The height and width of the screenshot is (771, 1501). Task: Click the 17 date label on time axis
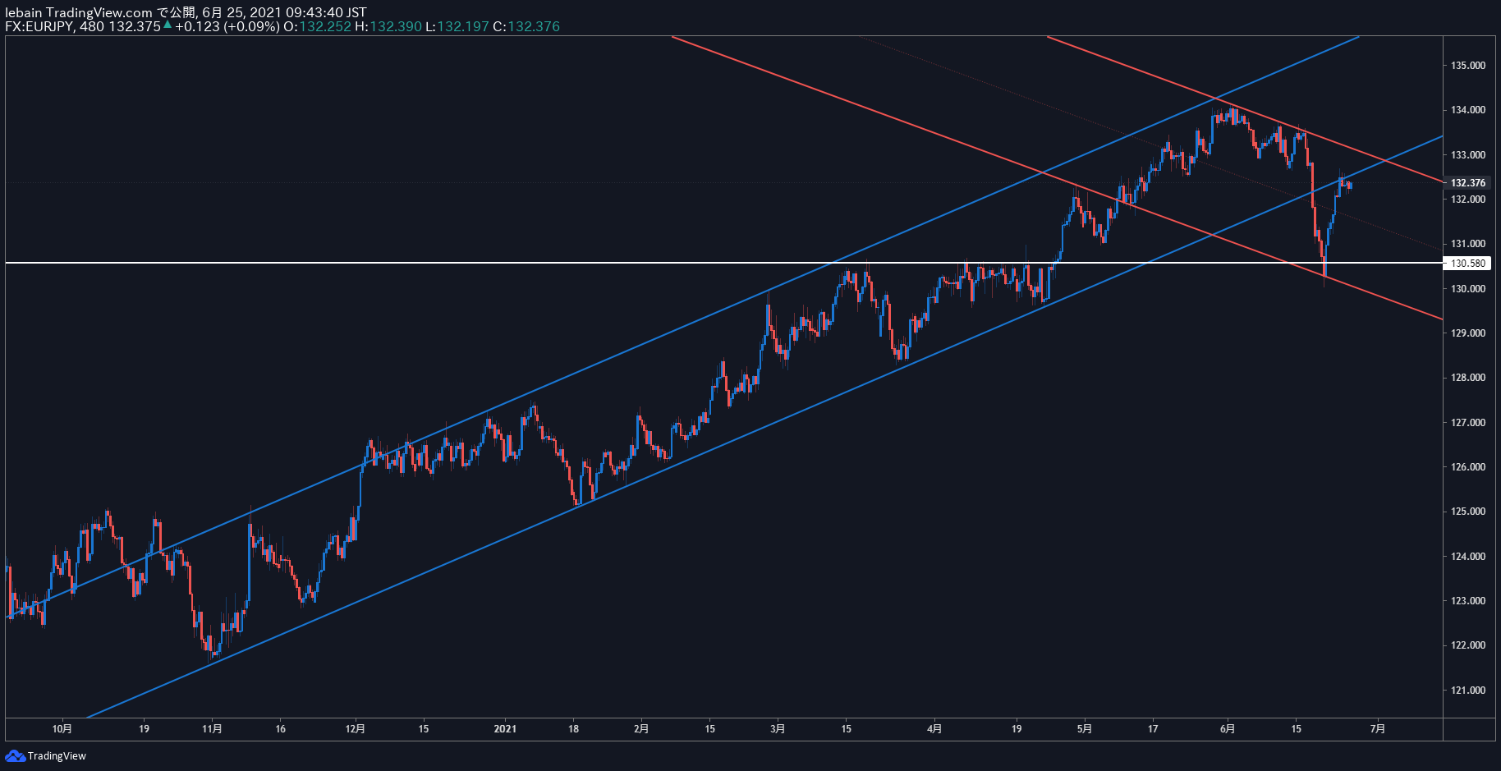click(1153, 729)
